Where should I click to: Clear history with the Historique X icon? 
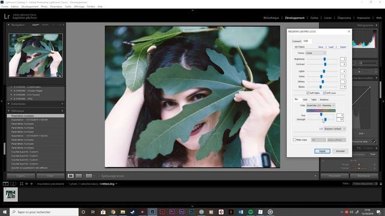62,110
